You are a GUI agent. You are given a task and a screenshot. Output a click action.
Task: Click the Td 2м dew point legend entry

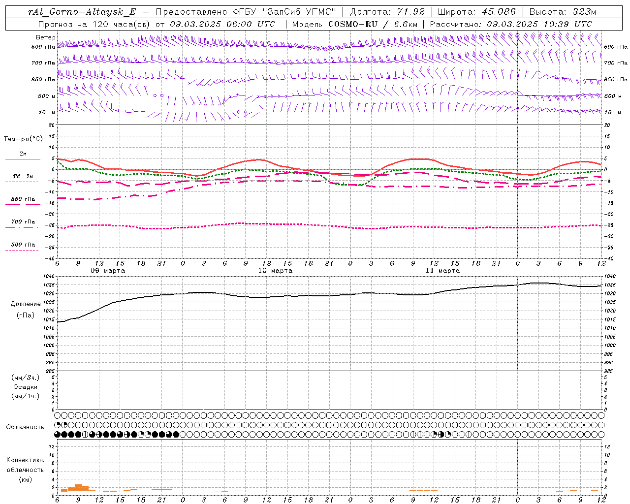[23, 176]
